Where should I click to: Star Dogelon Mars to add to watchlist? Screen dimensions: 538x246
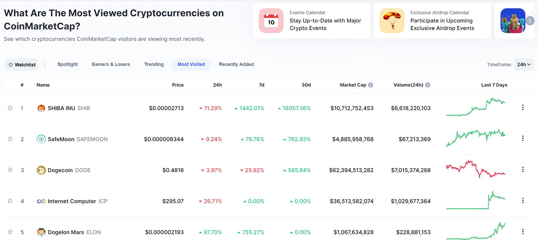pos(10,232)
